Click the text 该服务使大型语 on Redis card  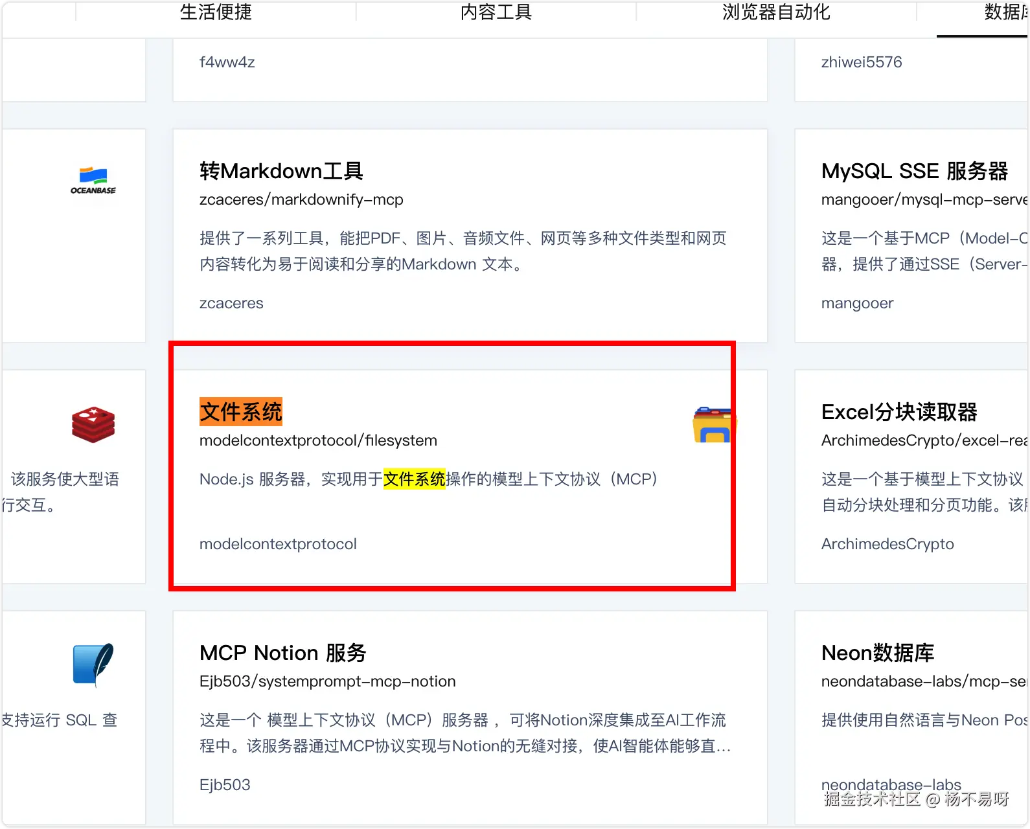[x=65, y=479]
